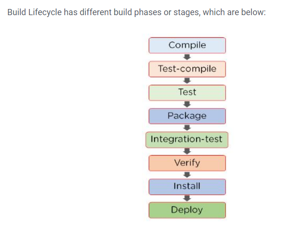The image size is (302, 228).
Task: Click the arrow between Integration-test and Verify
Action: (x=187, y=151)
